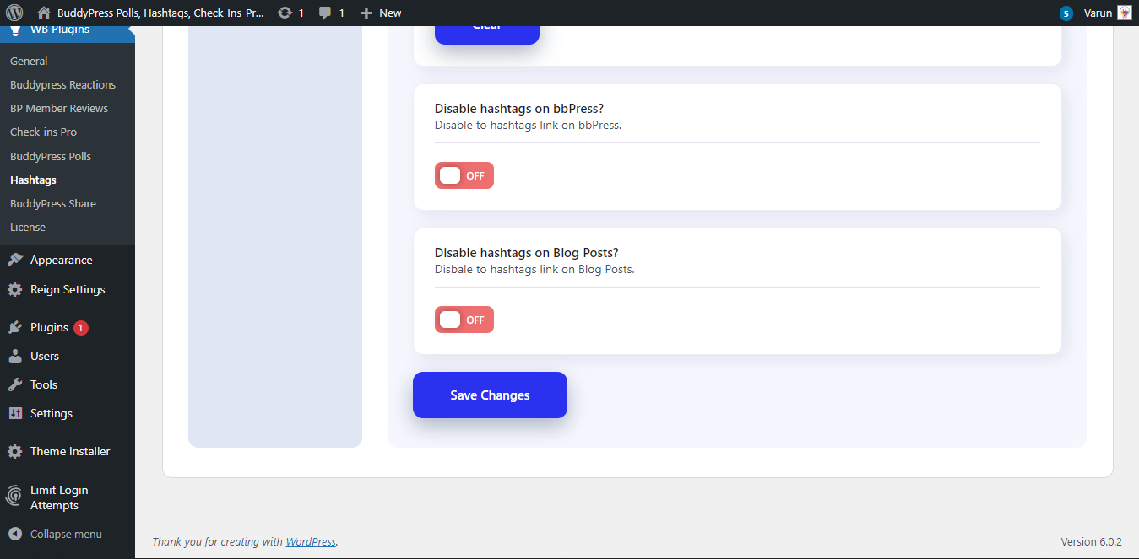Open BuddyPress Polls submenu item
Screen dimensions: 1139x559
coord(51,156)
